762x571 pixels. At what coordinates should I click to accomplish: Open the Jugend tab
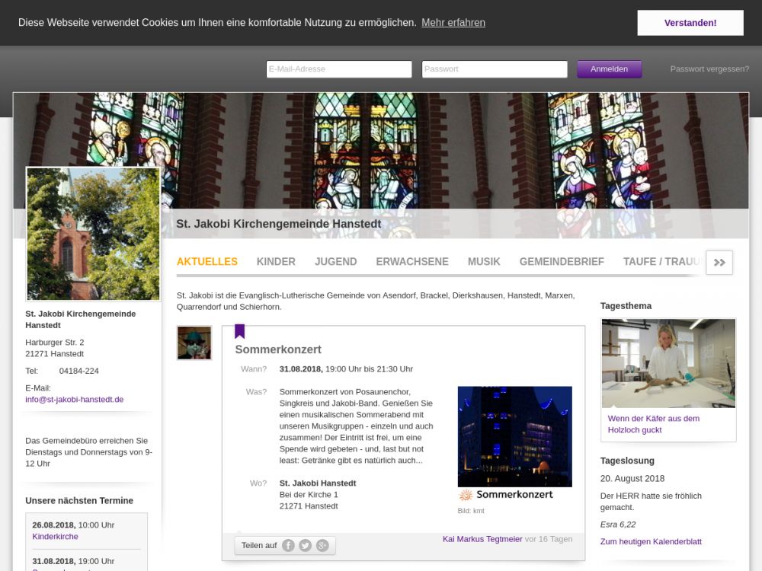335,261
